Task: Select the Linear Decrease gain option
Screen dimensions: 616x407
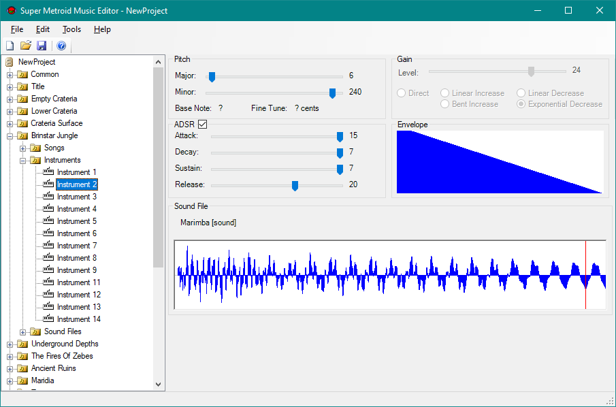Action: 521,93
